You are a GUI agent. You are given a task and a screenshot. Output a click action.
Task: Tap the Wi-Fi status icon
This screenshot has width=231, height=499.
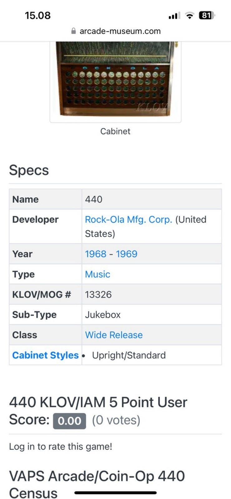[189, 16]
